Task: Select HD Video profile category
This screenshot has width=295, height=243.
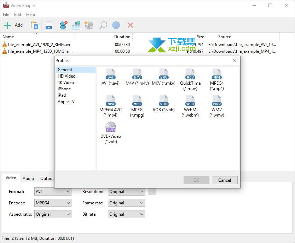Action: tap(76, 76)
